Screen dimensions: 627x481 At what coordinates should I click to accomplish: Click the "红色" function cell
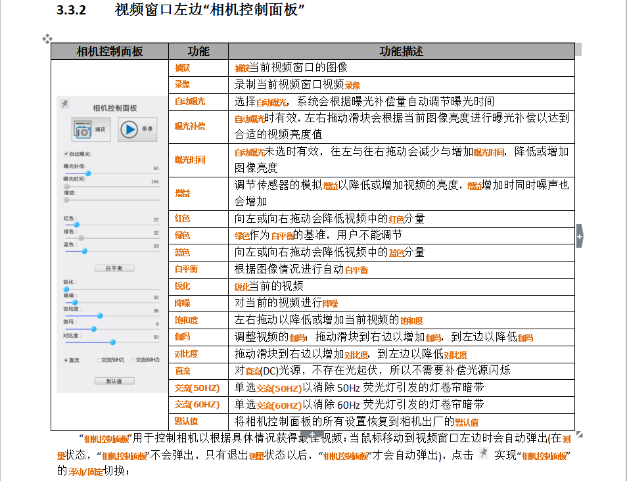(x=198, y=219)
